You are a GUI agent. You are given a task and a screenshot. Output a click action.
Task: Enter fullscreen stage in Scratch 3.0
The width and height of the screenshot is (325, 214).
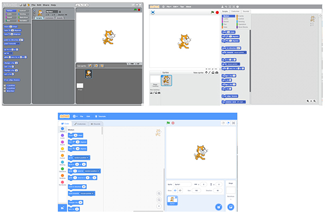point(233,123)
